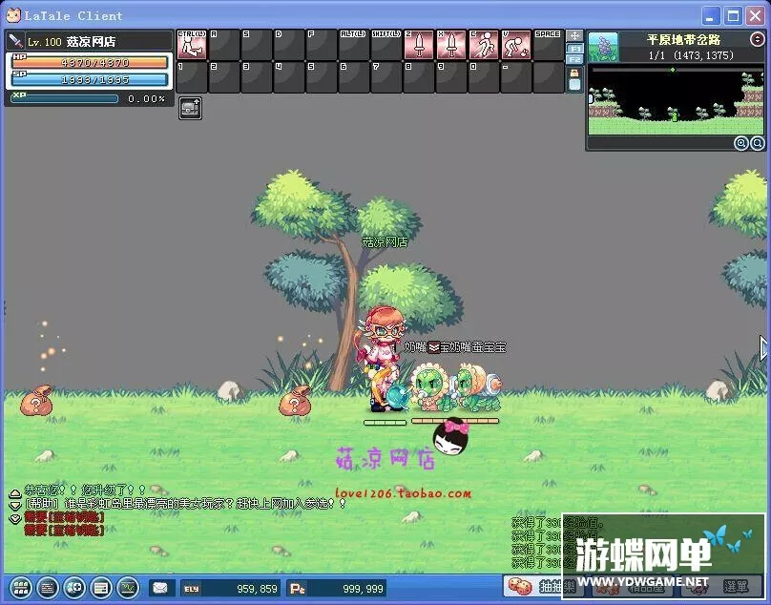Zoom in the minimap with the plus magnifier
This screenshot has height=605, width=771.
point(740,143)
